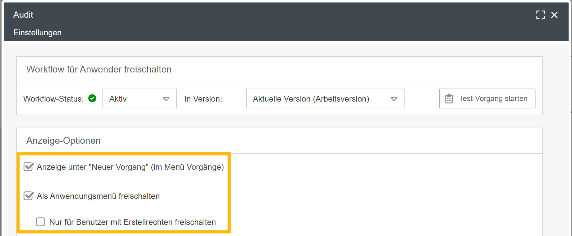Click the green Workflow-Status checkmark icon
The image size is (572, 236).
(x=92, y=98)
